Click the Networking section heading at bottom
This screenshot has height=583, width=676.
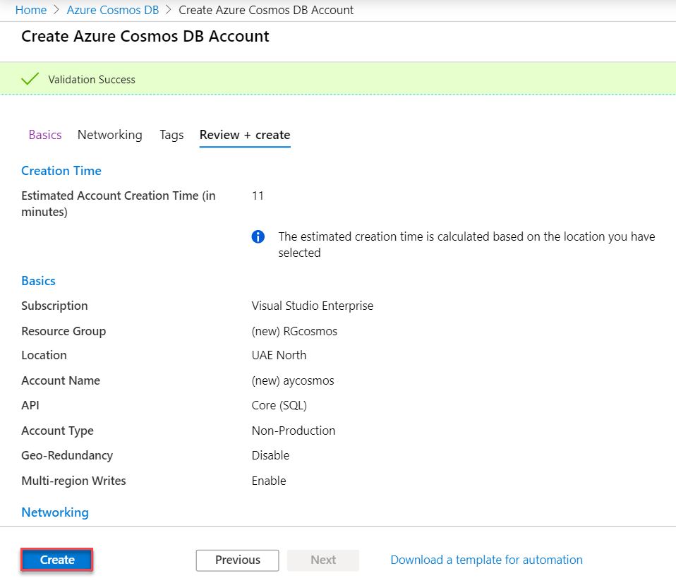pos(55,512)
